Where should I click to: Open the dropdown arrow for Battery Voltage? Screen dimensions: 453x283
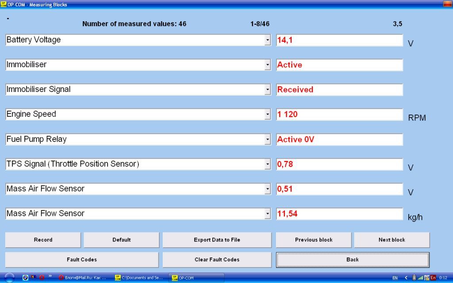pos(268,40)
